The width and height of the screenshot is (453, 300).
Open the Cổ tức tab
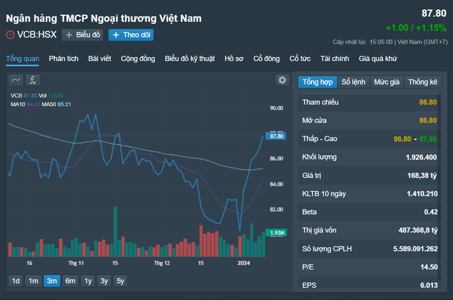click(x=300, y=59)
